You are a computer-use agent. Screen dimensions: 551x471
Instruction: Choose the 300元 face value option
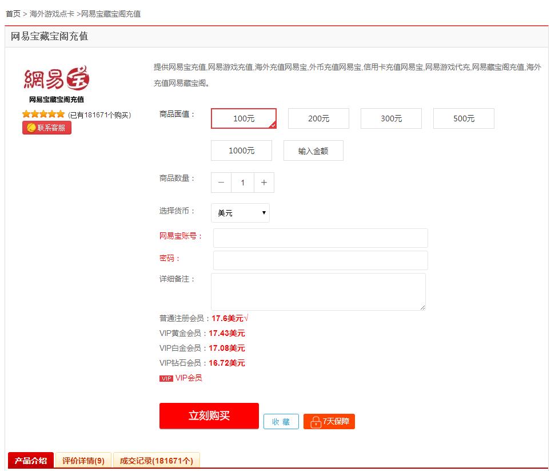[x=391, y=118]
